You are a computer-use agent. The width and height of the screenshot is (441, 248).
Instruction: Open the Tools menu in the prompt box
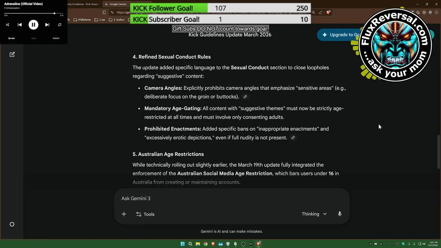tap(145, 214)
